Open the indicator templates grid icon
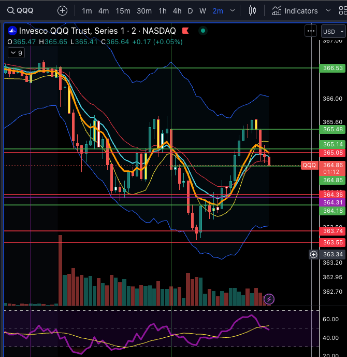347x357 pixels. click(343, 11)
